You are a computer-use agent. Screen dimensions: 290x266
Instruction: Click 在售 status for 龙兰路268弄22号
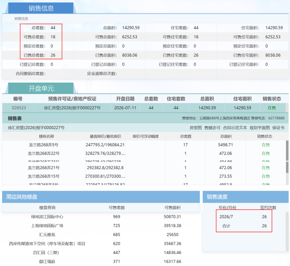(266, 154)
